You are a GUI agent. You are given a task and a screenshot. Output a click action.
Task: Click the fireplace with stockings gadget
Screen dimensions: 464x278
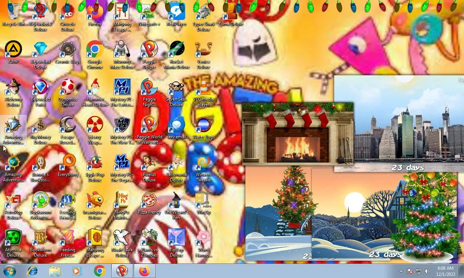click(298, 134)
